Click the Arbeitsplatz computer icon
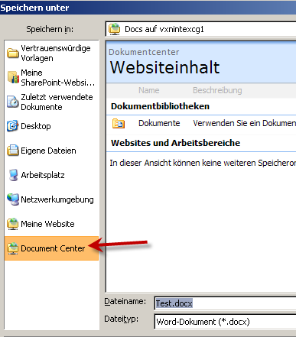 coord(13,175)
